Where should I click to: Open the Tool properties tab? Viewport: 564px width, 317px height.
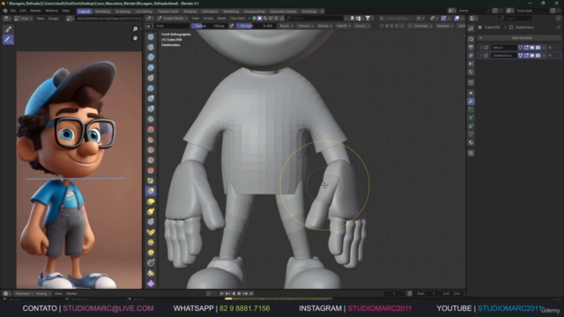(471, 28)
